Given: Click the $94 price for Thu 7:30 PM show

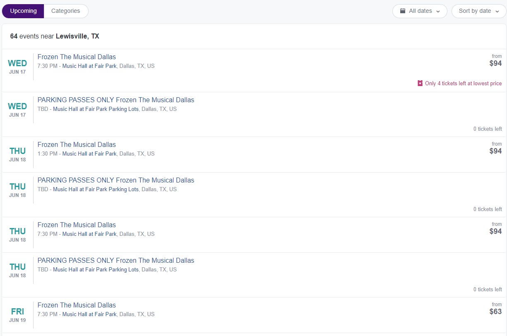Looking at the screenshot, I should coord(495,231).
